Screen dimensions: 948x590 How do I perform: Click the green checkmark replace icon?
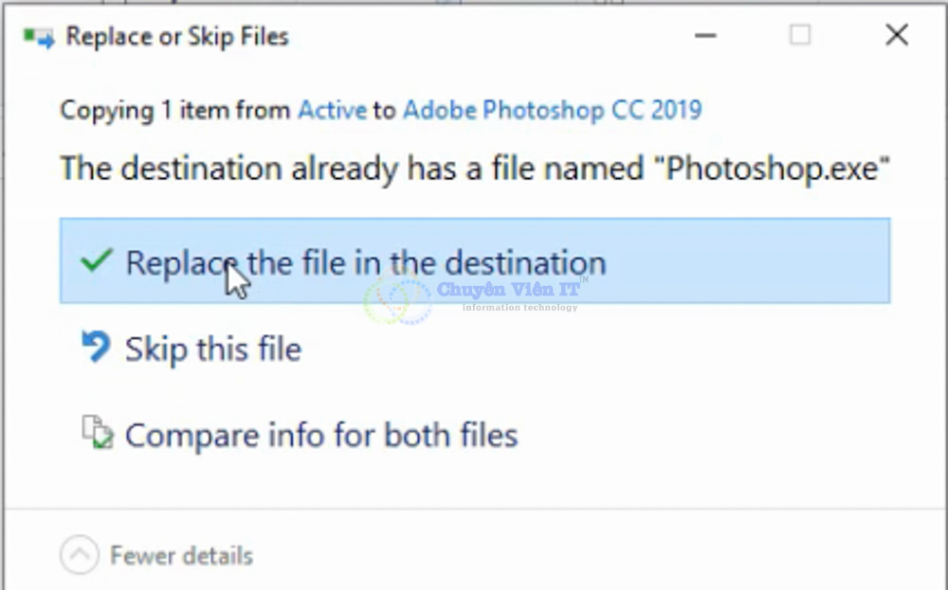coord(95,261)
